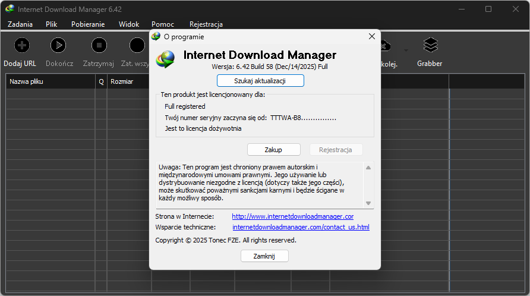The image size is (530, 296).
Task: Click Szukaj aktualizacji button
Action: point(260,81)
